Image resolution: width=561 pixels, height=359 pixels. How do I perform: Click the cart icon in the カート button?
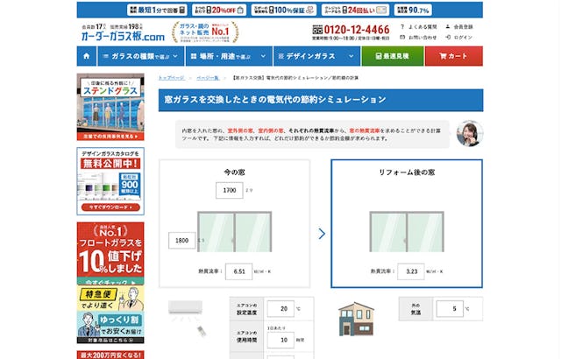tap(443, 56)
